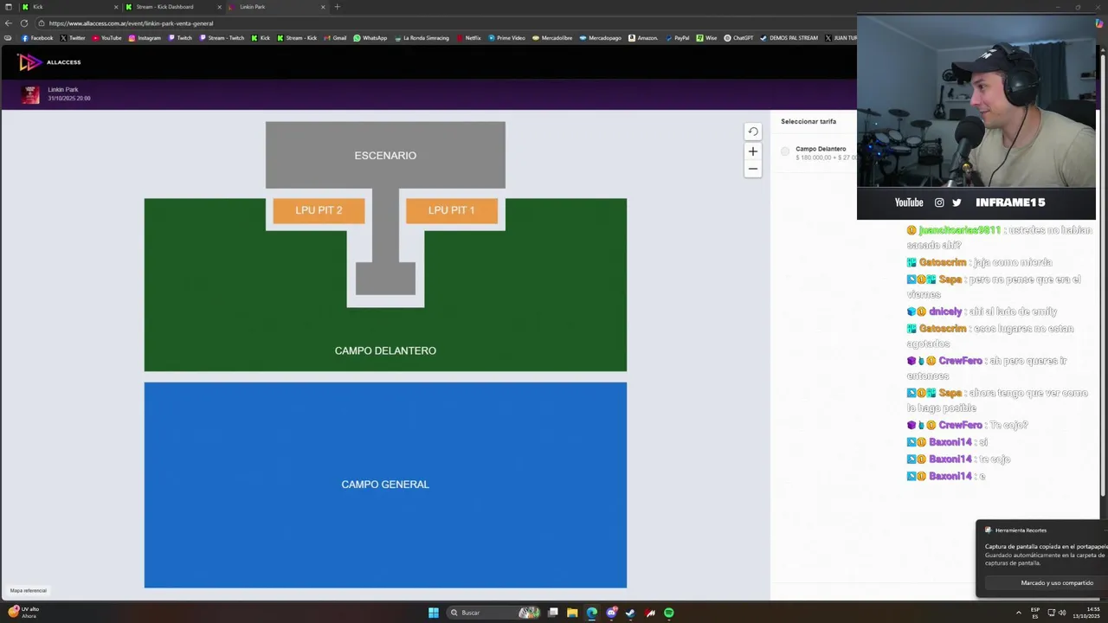
Task: Zoom out on the venue map
Action: pos(752,169)
